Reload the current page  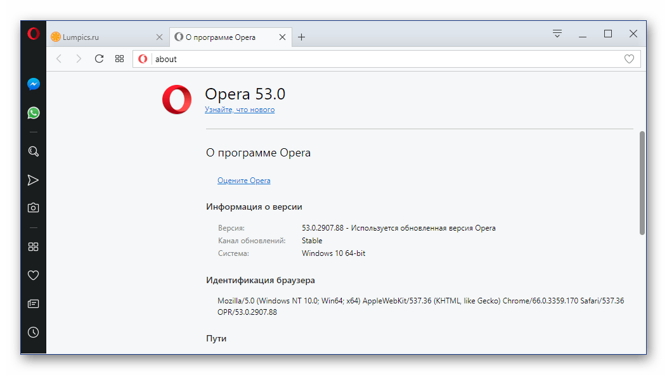tap(99, 59)
